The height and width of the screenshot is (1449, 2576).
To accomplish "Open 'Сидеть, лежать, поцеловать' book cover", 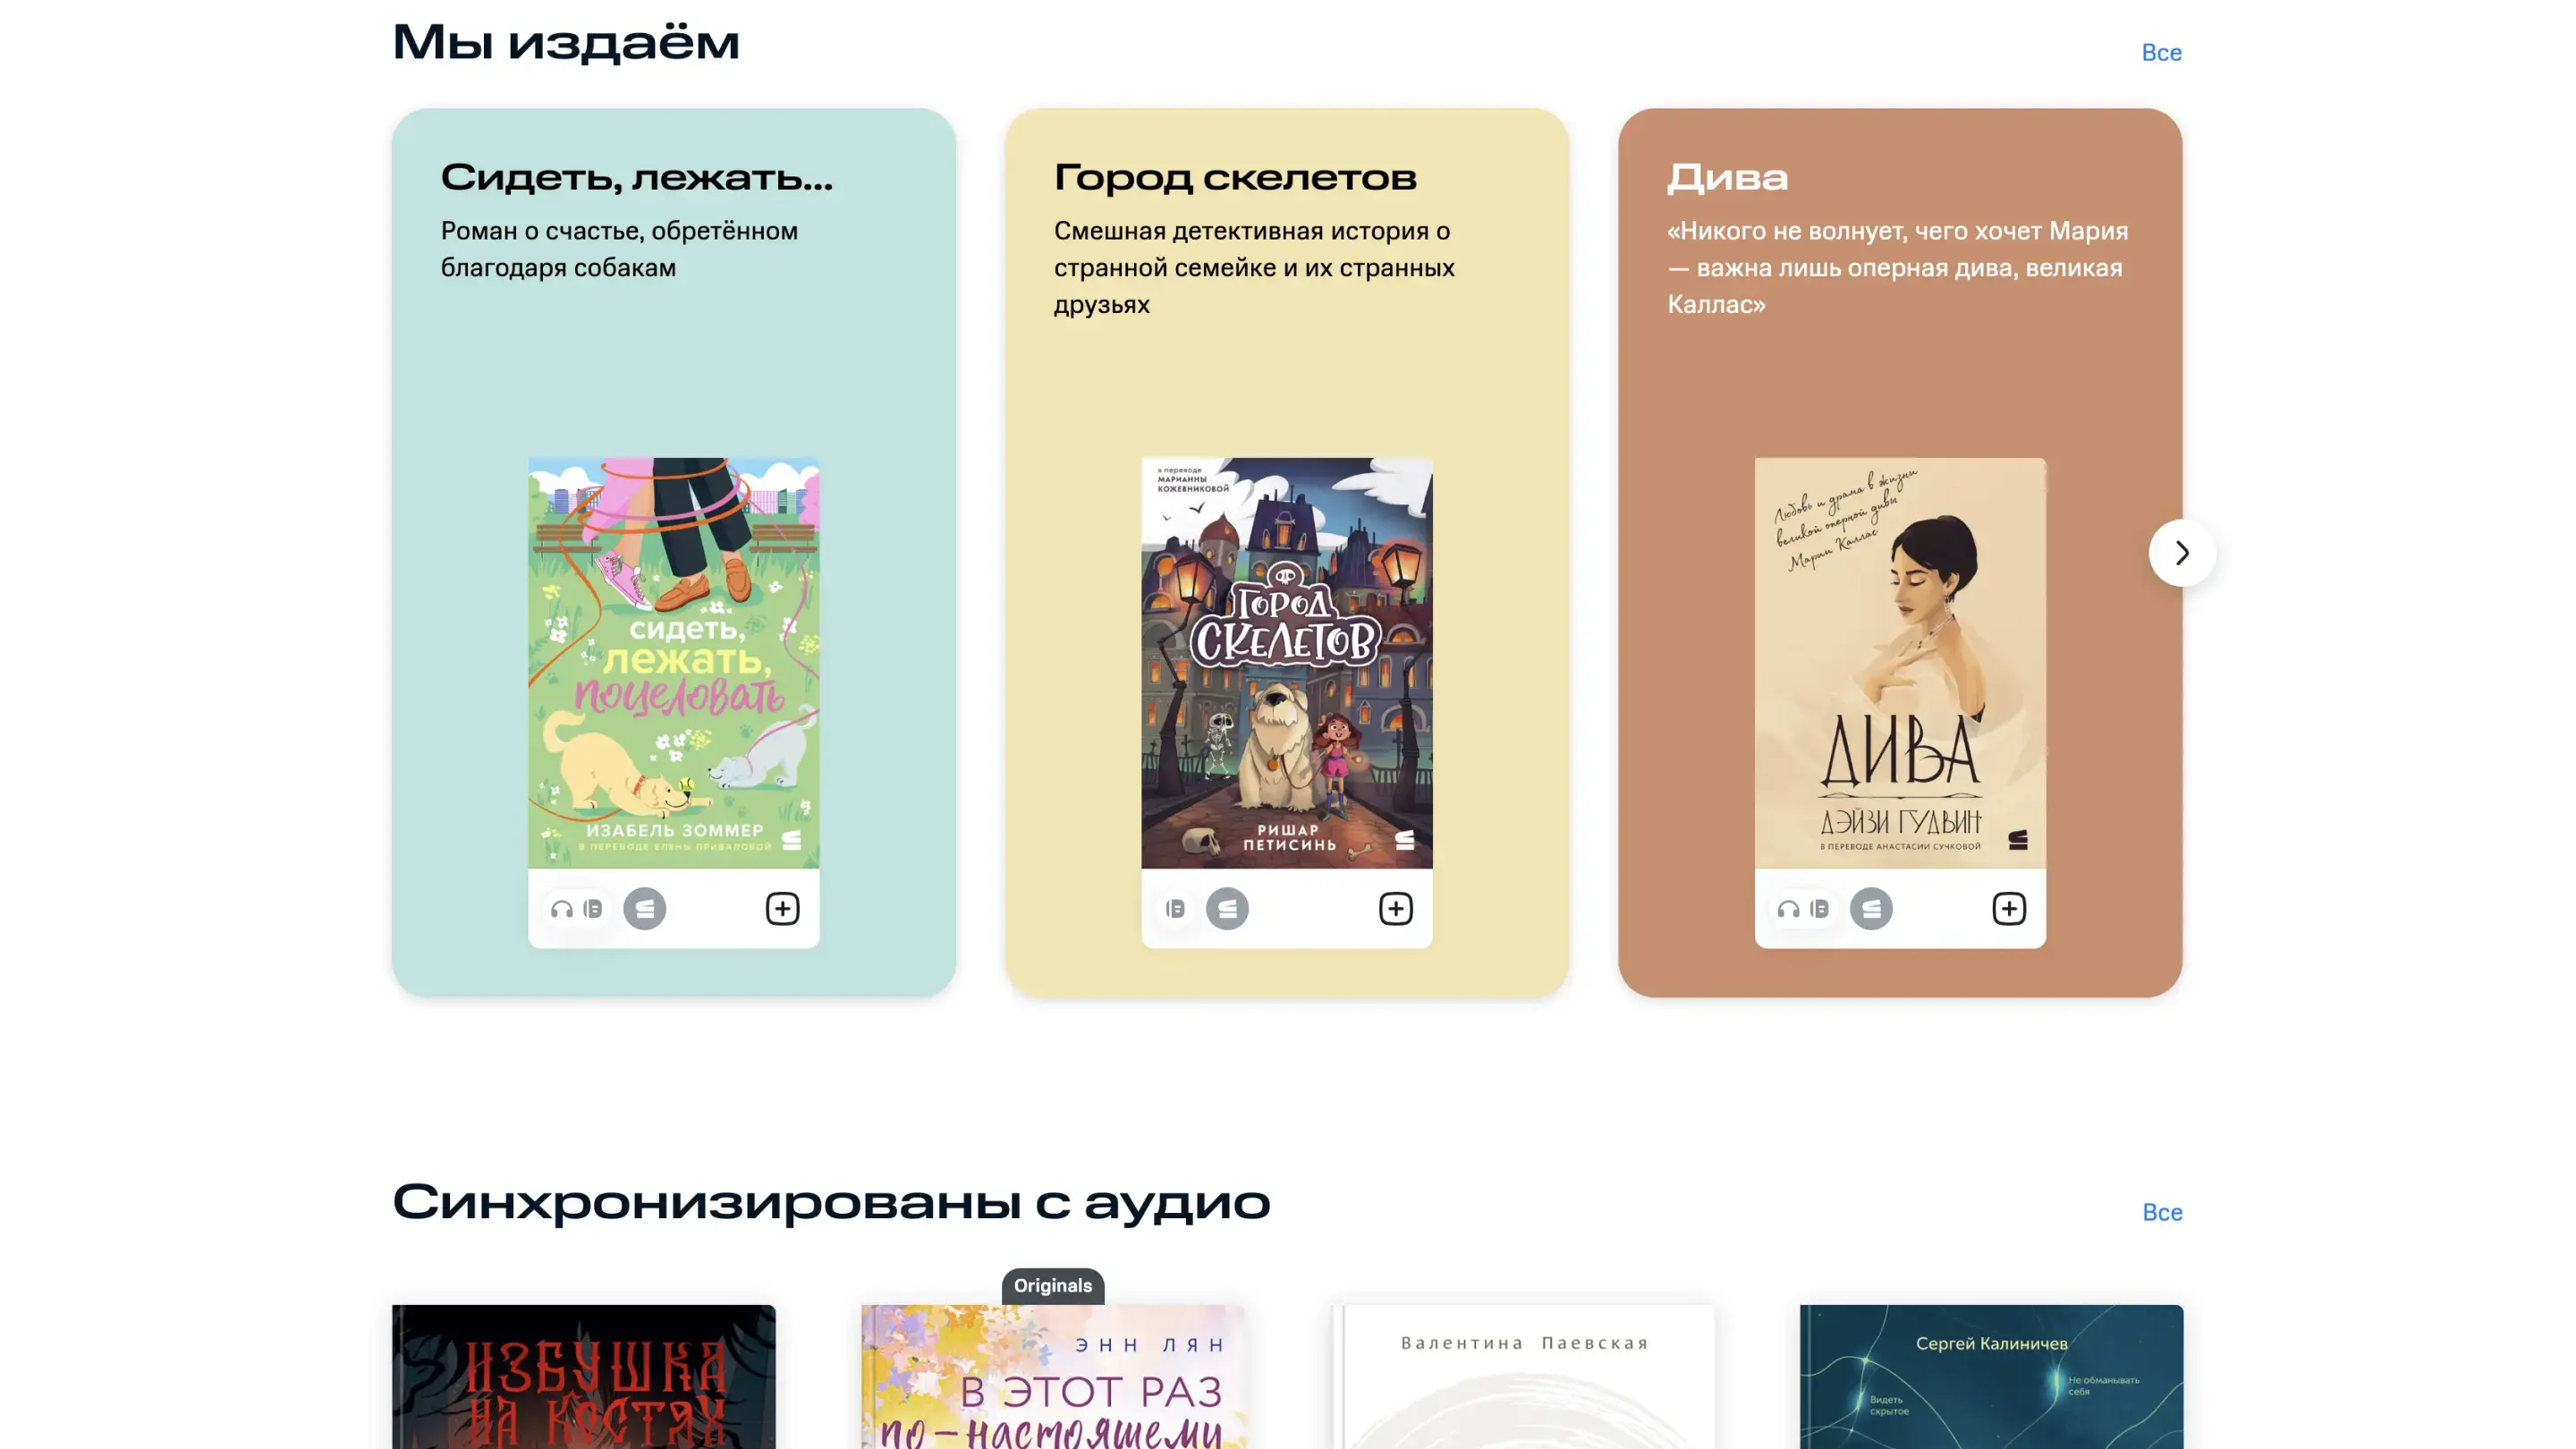I will [x=674, y=663].
